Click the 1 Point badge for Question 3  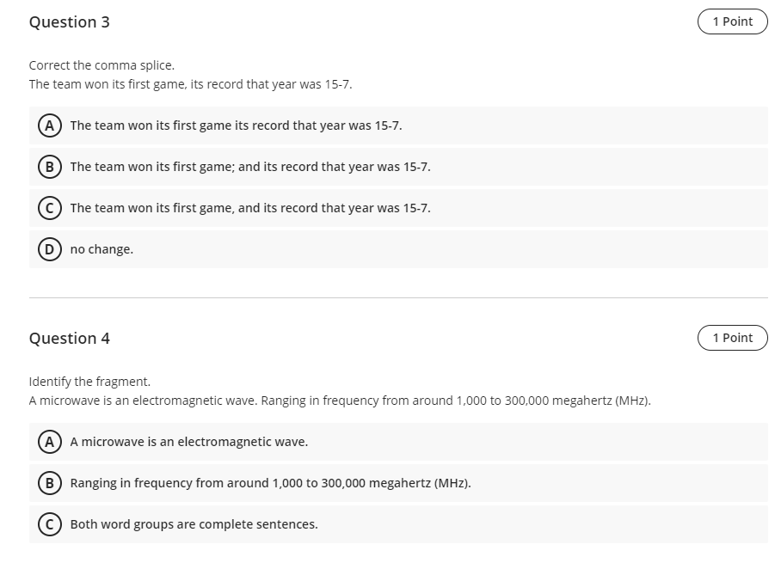[x=732, y=21]
